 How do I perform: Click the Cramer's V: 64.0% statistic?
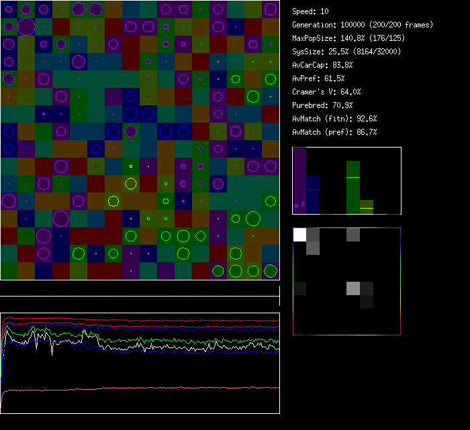click(327, 92)
